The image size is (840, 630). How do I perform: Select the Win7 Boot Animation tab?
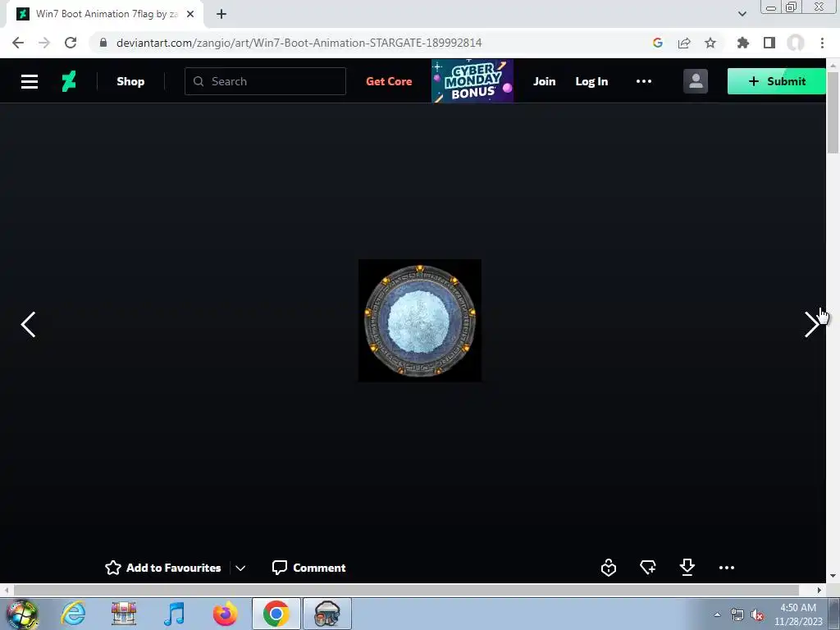pyautogui.click(x=105, y=14)
